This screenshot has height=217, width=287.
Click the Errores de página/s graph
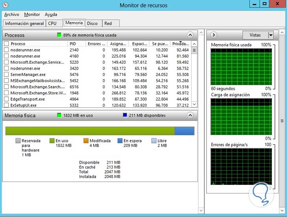pyautogui.click(x=241, y=167)
